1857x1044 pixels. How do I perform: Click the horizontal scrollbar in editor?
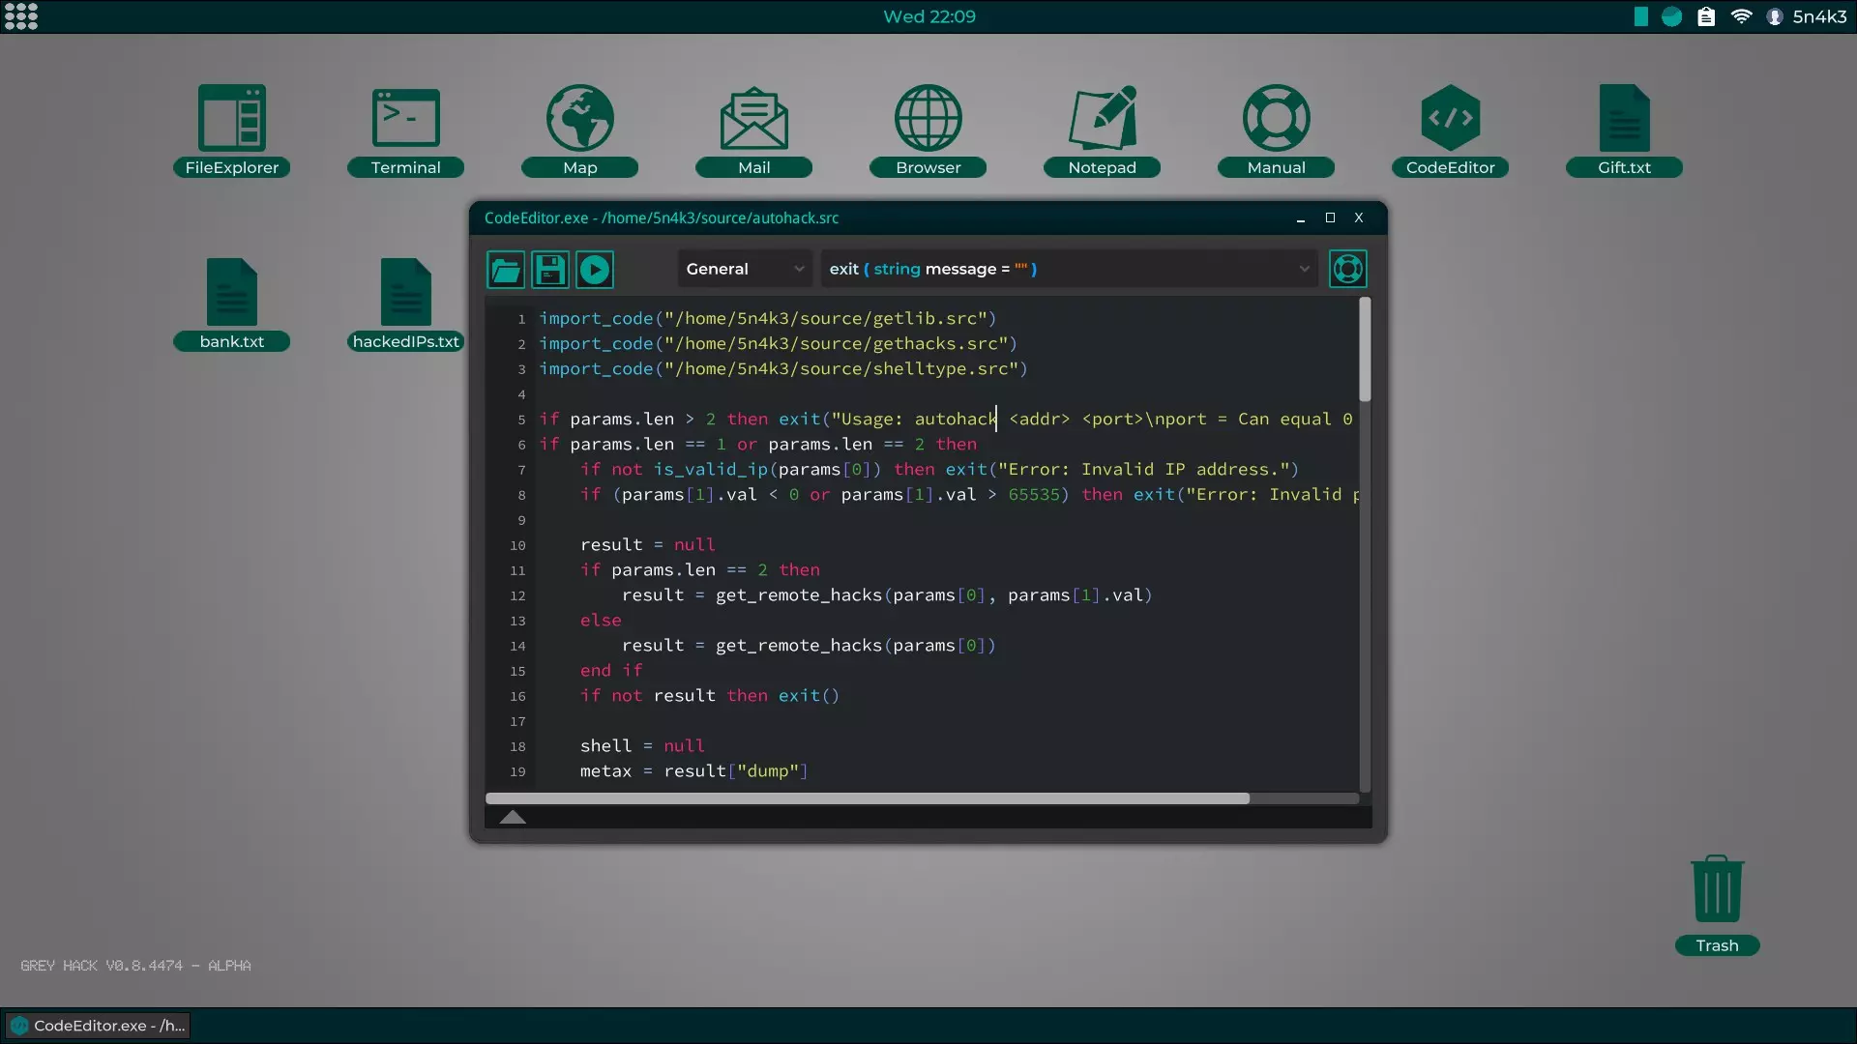click(x=867, y=798)
